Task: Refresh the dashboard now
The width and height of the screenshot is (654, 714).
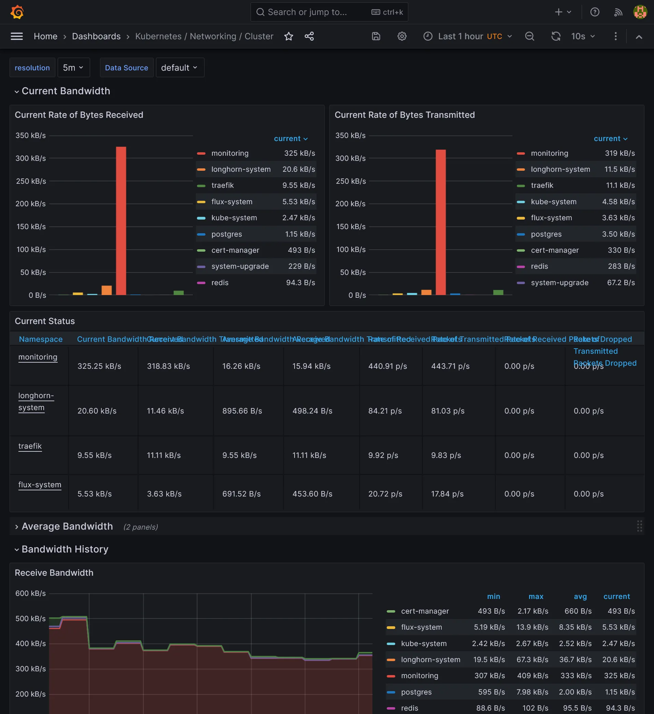Action: (x=556, y=36)
